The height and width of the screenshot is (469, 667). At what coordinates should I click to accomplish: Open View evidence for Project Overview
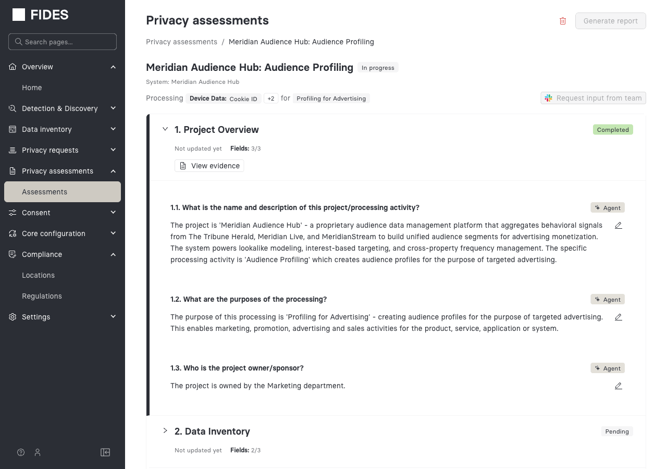[209, 165]
